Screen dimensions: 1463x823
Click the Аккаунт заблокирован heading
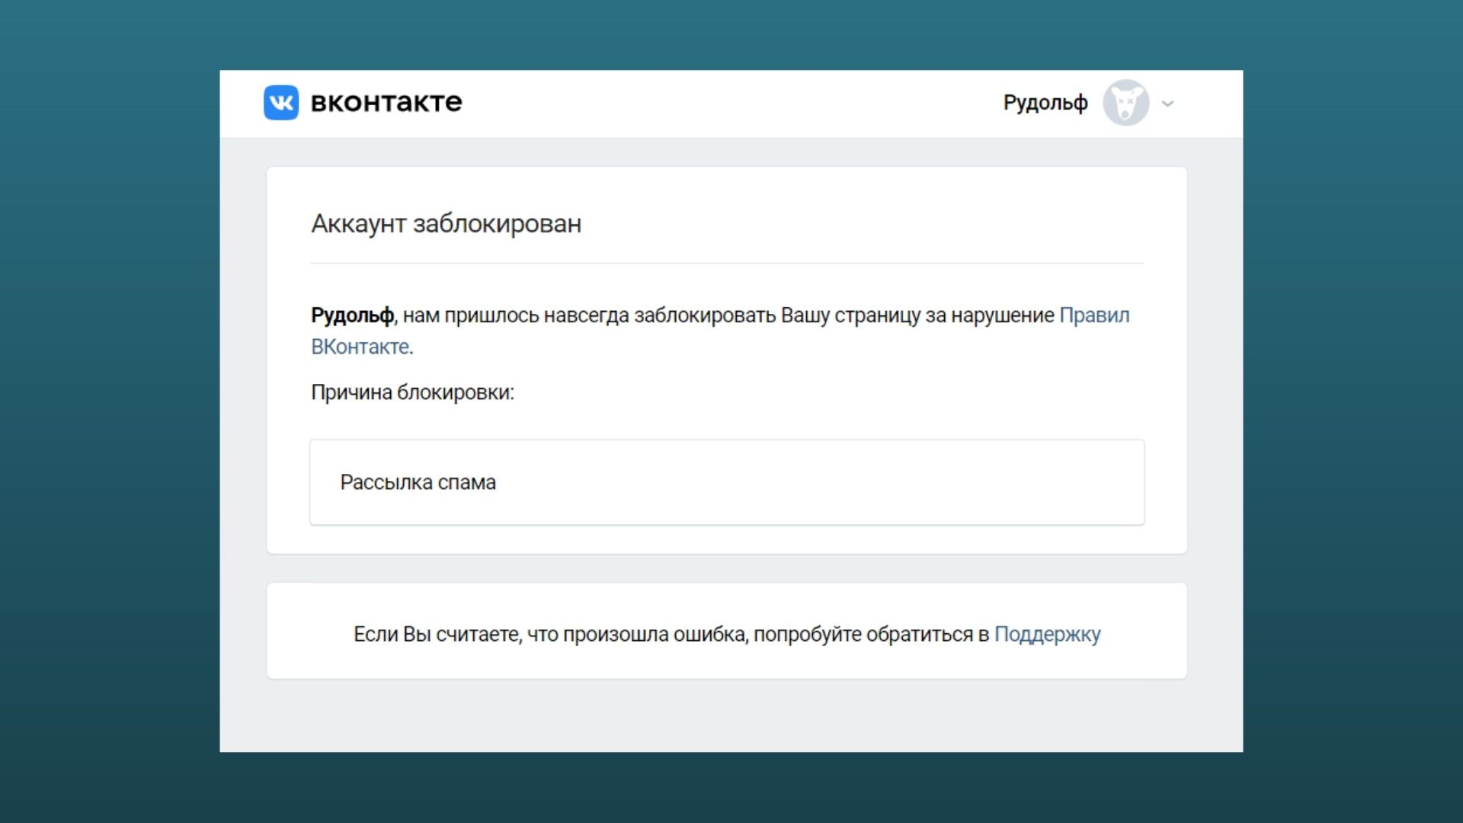pyautogui.click(x=446, y=223)
